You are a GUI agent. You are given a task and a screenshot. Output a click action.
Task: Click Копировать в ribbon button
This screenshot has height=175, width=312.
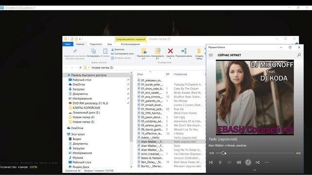coord(157,53)
